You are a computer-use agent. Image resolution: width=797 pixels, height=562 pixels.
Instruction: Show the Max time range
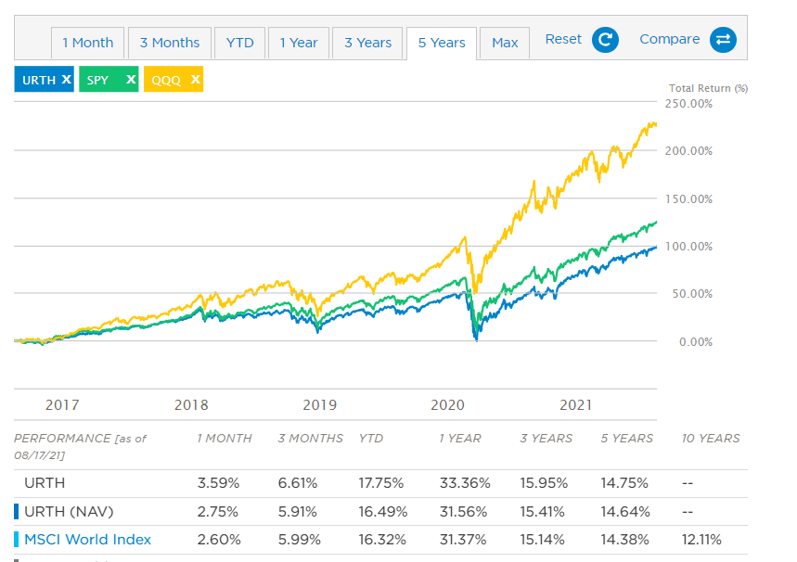(505, 44)
